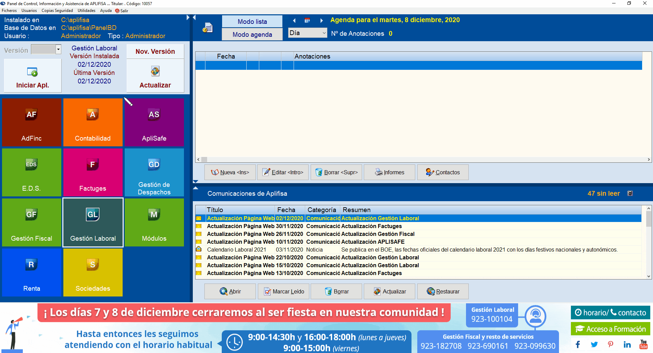Go to previous agenda day arrow
Viewport: 653px width, 353px height.
pos(294,20)
